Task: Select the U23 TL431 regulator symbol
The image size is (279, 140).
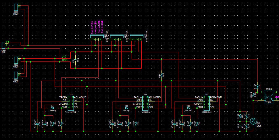Action: tap(253, 121)
